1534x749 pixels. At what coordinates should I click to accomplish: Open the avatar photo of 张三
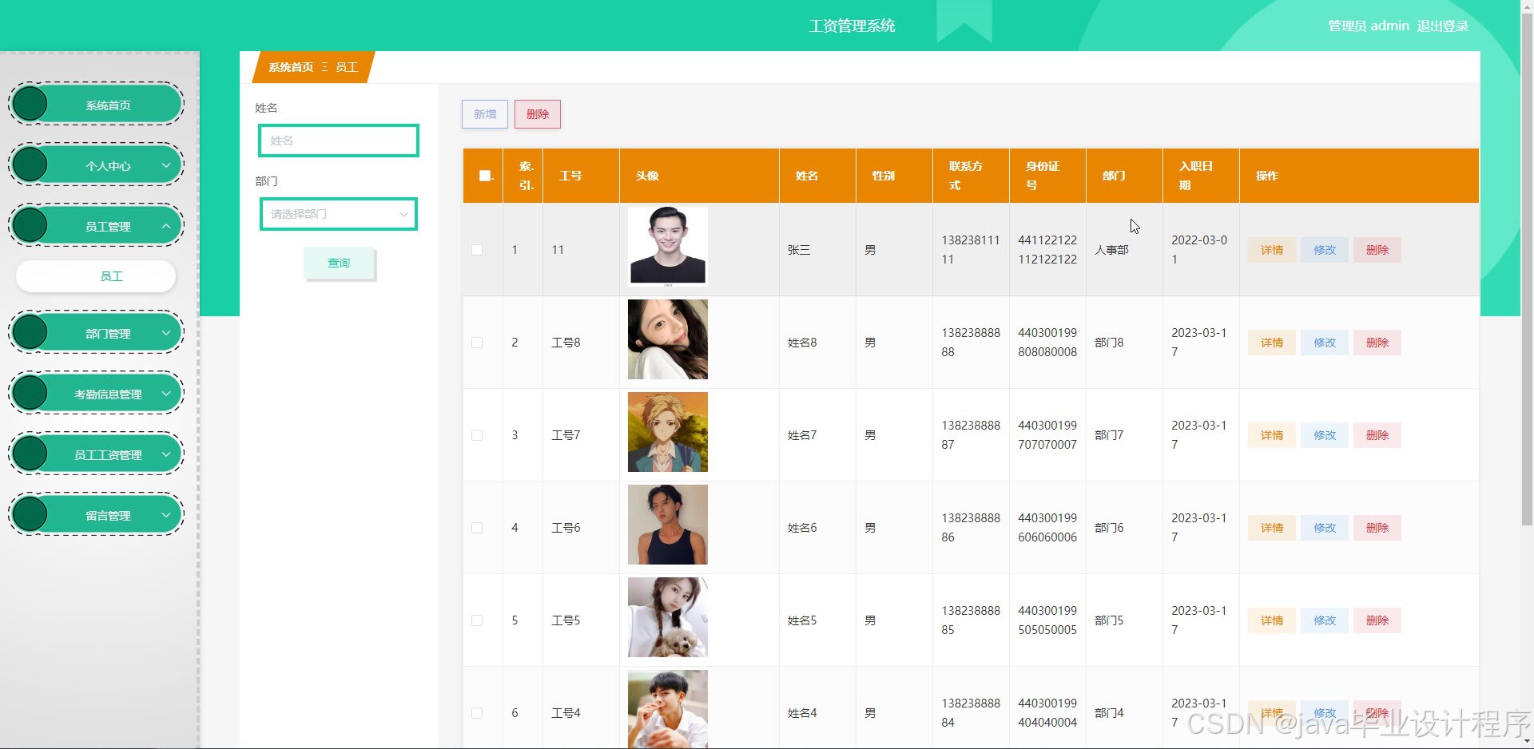tap(668, 246)
